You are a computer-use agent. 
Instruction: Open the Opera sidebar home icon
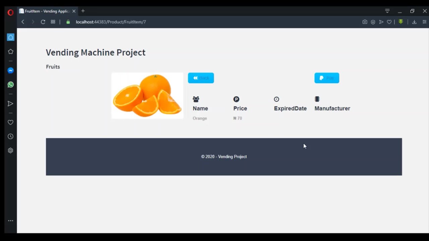tap(11, 37)
